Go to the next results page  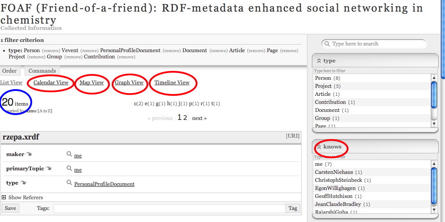[199, 118]
